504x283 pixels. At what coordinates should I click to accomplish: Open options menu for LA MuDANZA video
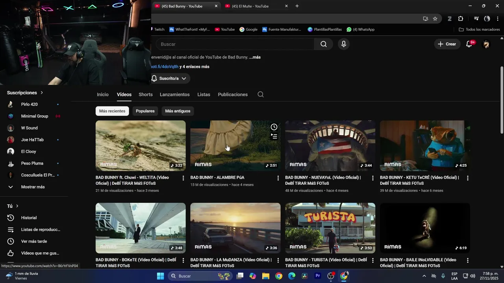pos(278,260)
